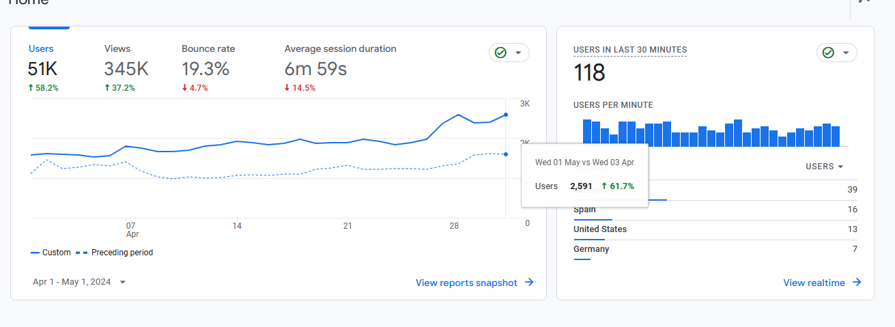Click arrow icon beside View reports snapshot

[x=529, y=283]
